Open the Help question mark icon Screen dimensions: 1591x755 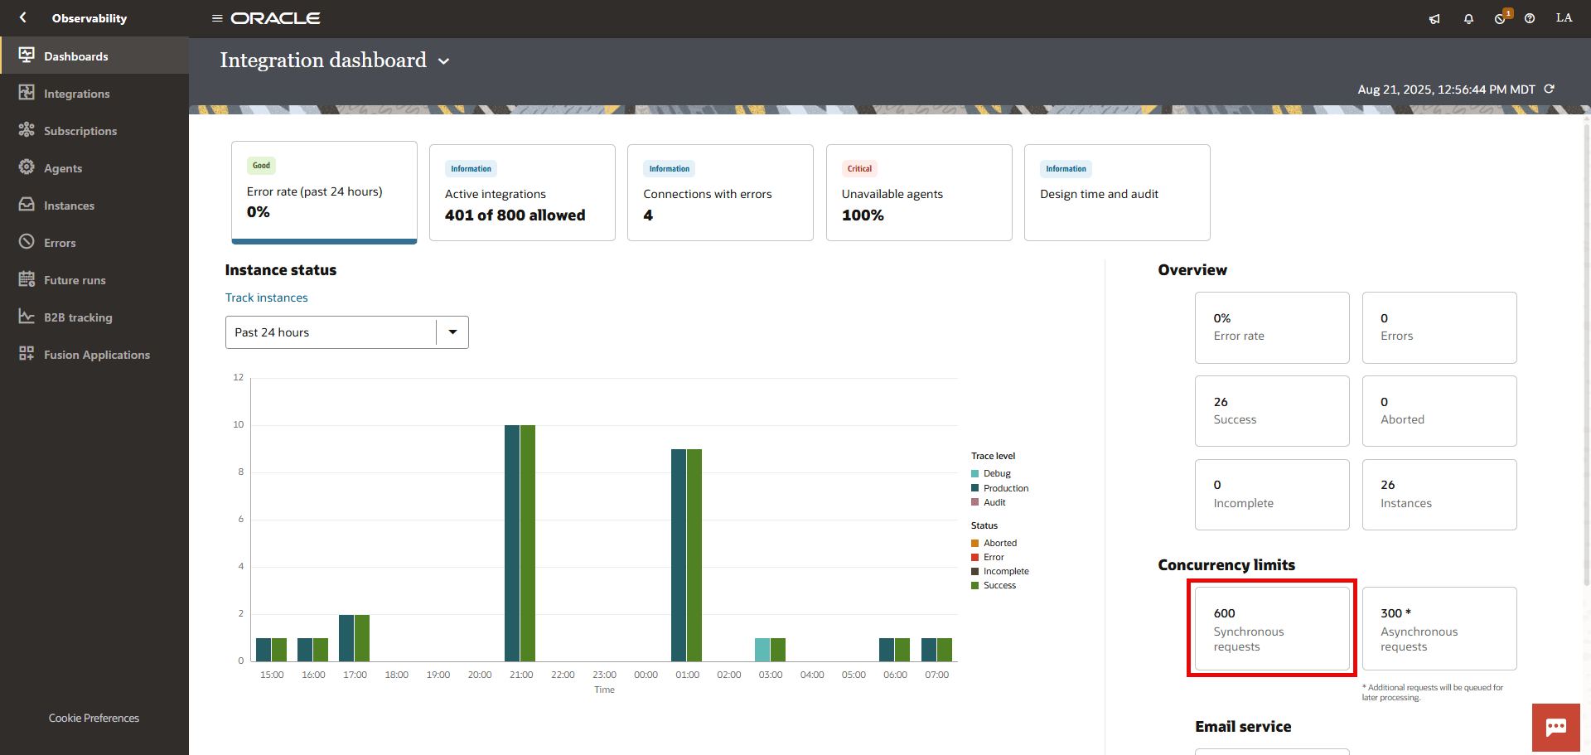click(1530, 18)
